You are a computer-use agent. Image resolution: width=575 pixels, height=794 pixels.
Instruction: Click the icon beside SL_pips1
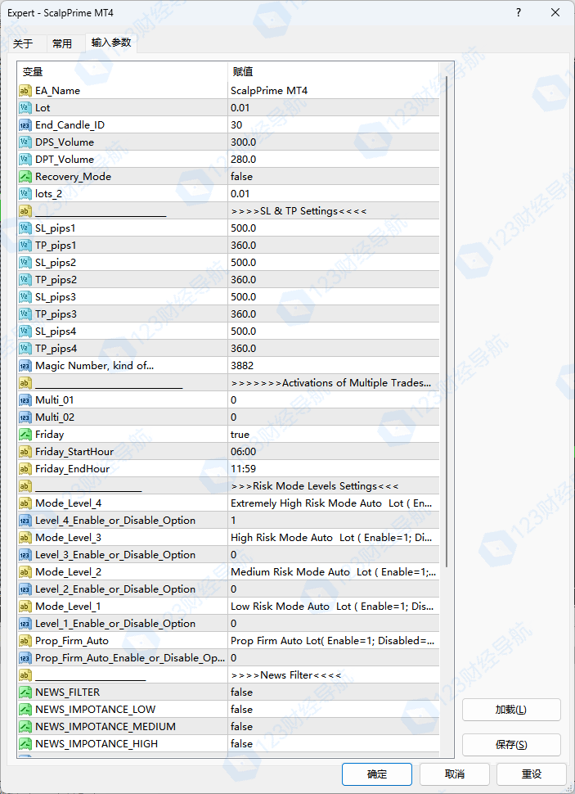pyautogui.click(x=25, y=228)
